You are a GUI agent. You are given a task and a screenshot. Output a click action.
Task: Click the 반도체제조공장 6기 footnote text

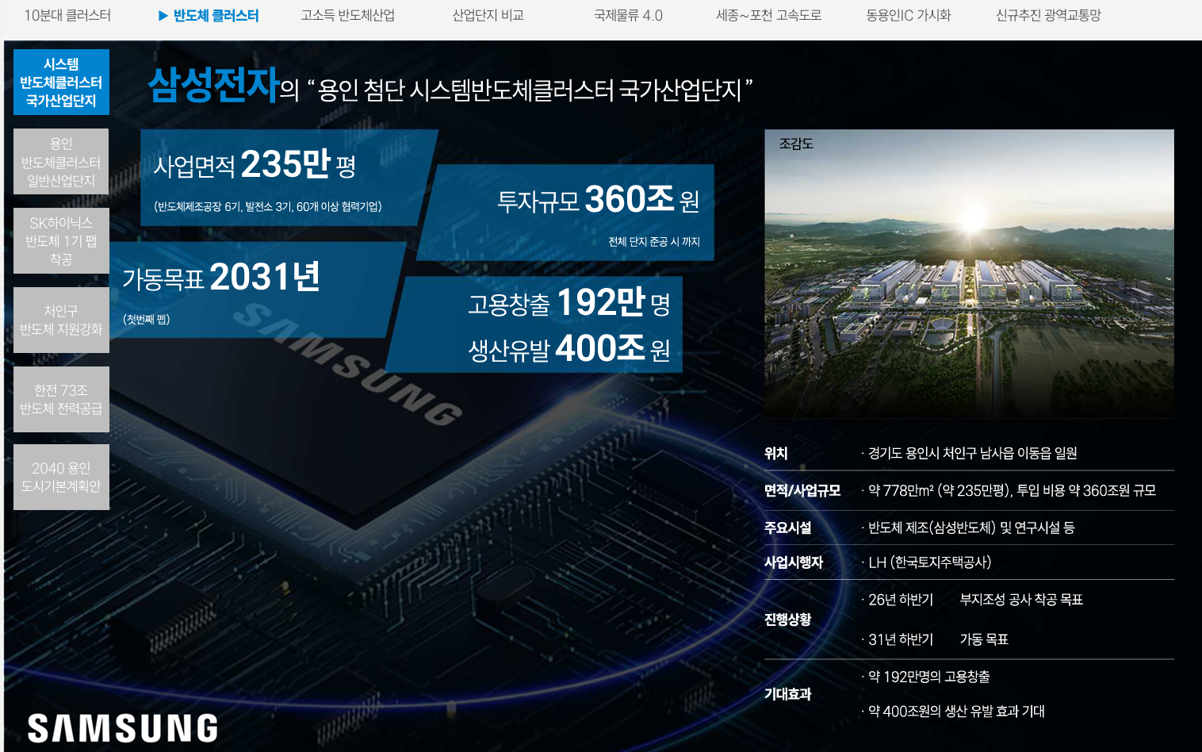[268, 206]
